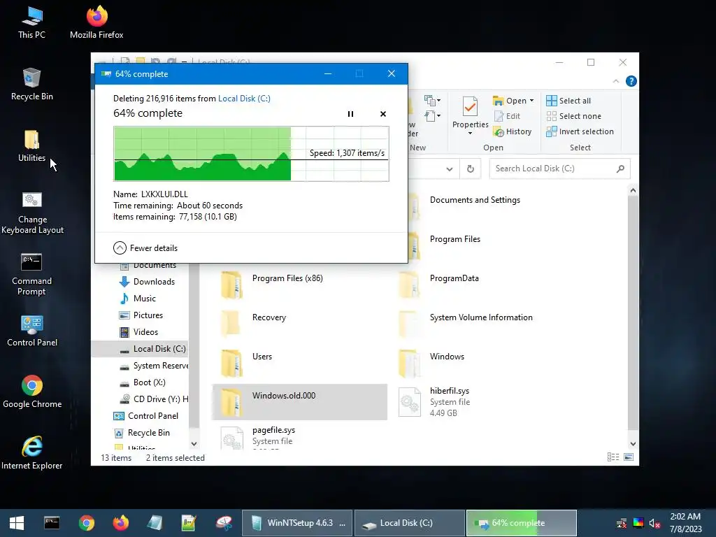This screenshot has width=716, height=537.
Task: Expand address bar history dropdown
Action: [450, 169]
